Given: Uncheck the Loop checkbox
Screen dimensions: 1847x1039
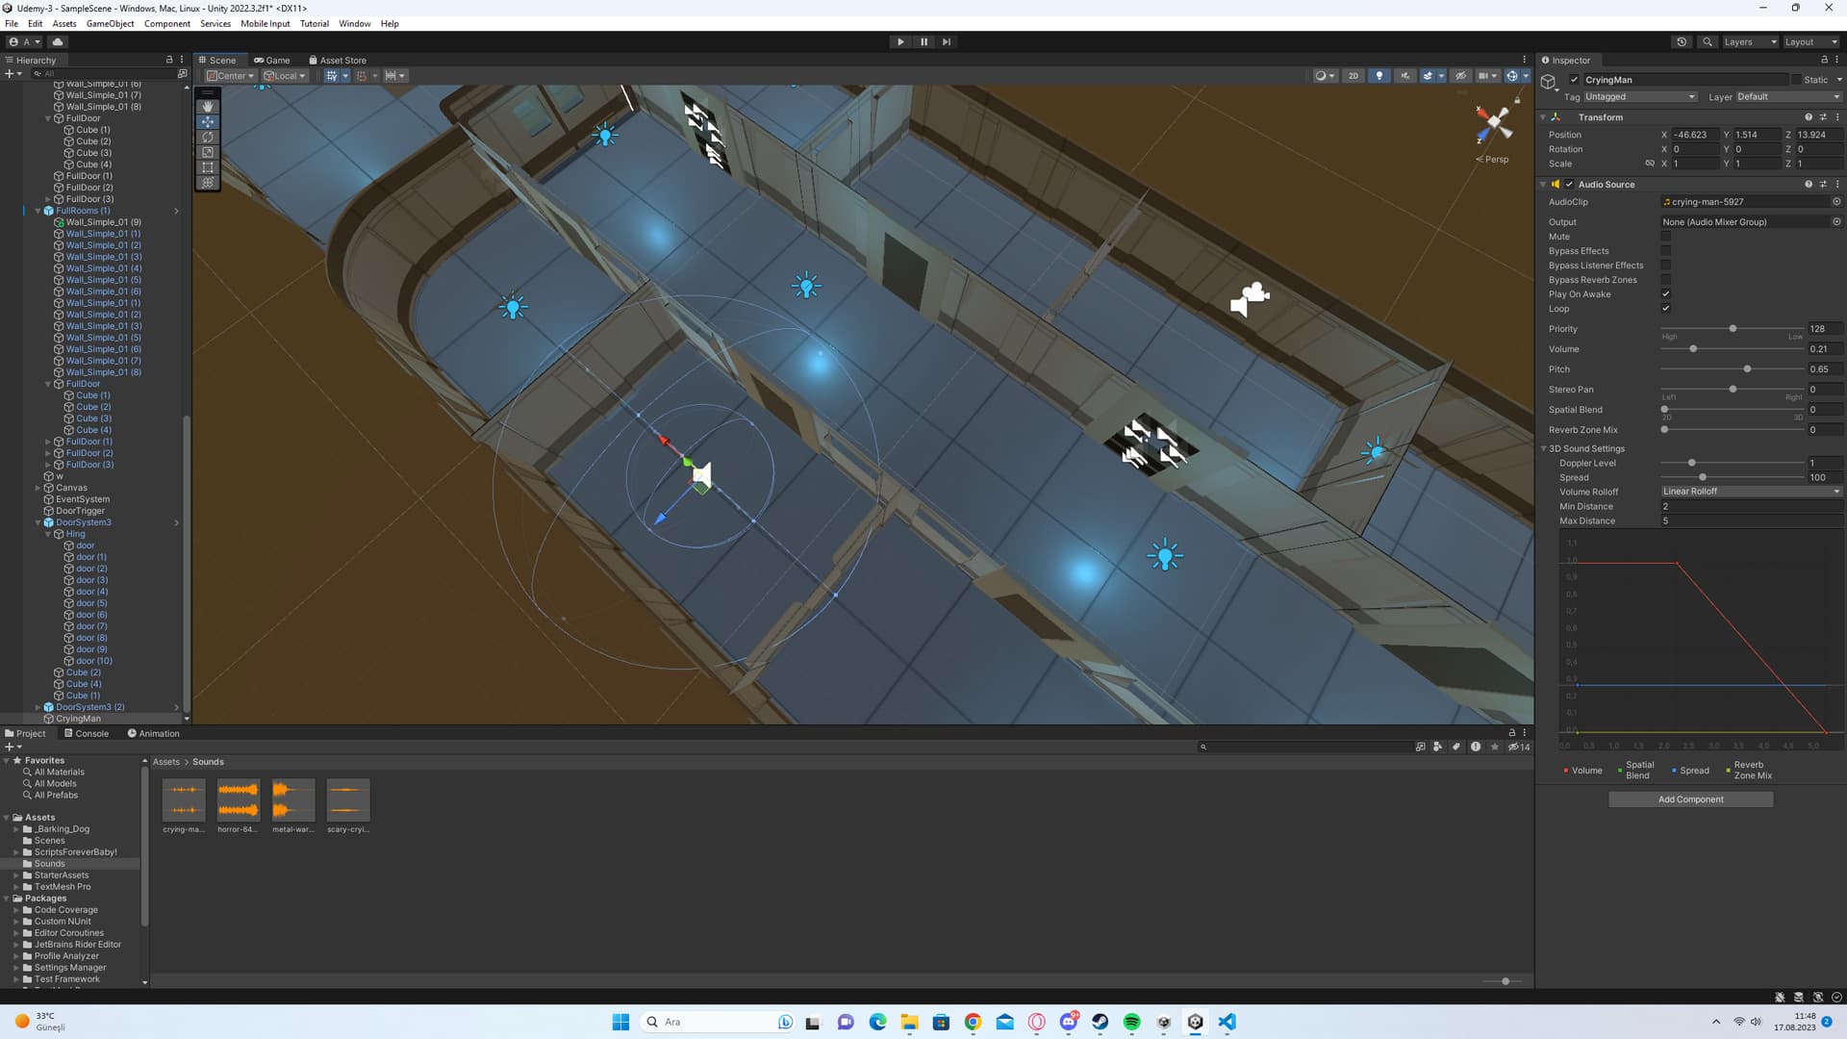Looking at the screenshot, I should 1666,309.
